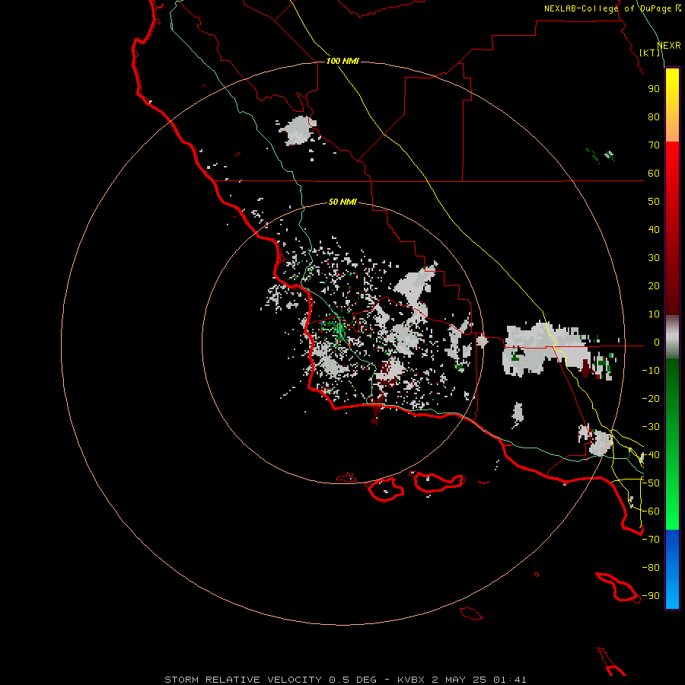685x685 pixels.
Task: Select the -80 scale value
Action: (651, 568)
